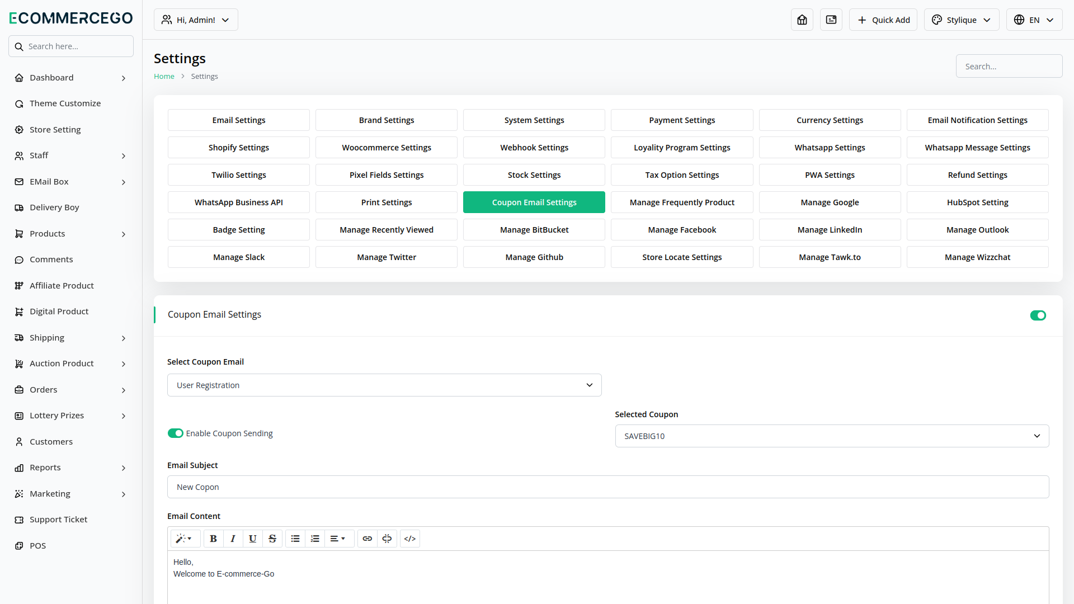Click the Bold formatting icon
The image size is (1074, 604).
tap(213, 539)
